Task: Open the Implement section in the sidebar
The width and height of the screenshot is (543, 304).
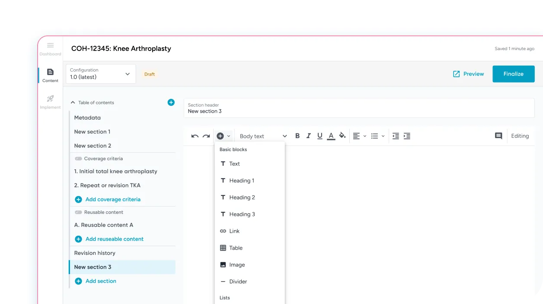Action: [x=50, y=102]
